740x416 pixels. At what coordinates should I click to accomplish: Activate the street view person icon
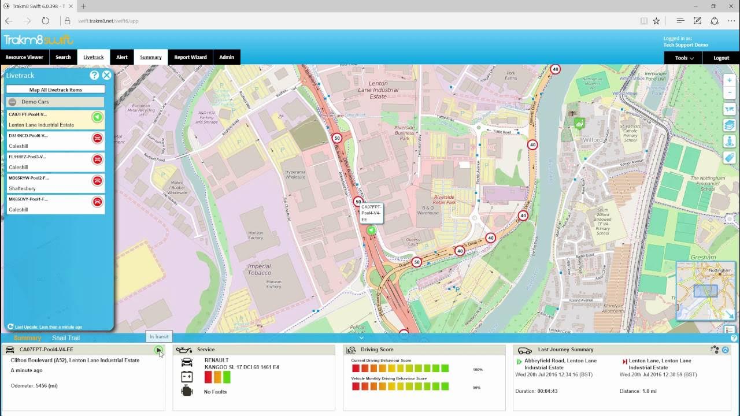tap(730, 142)
